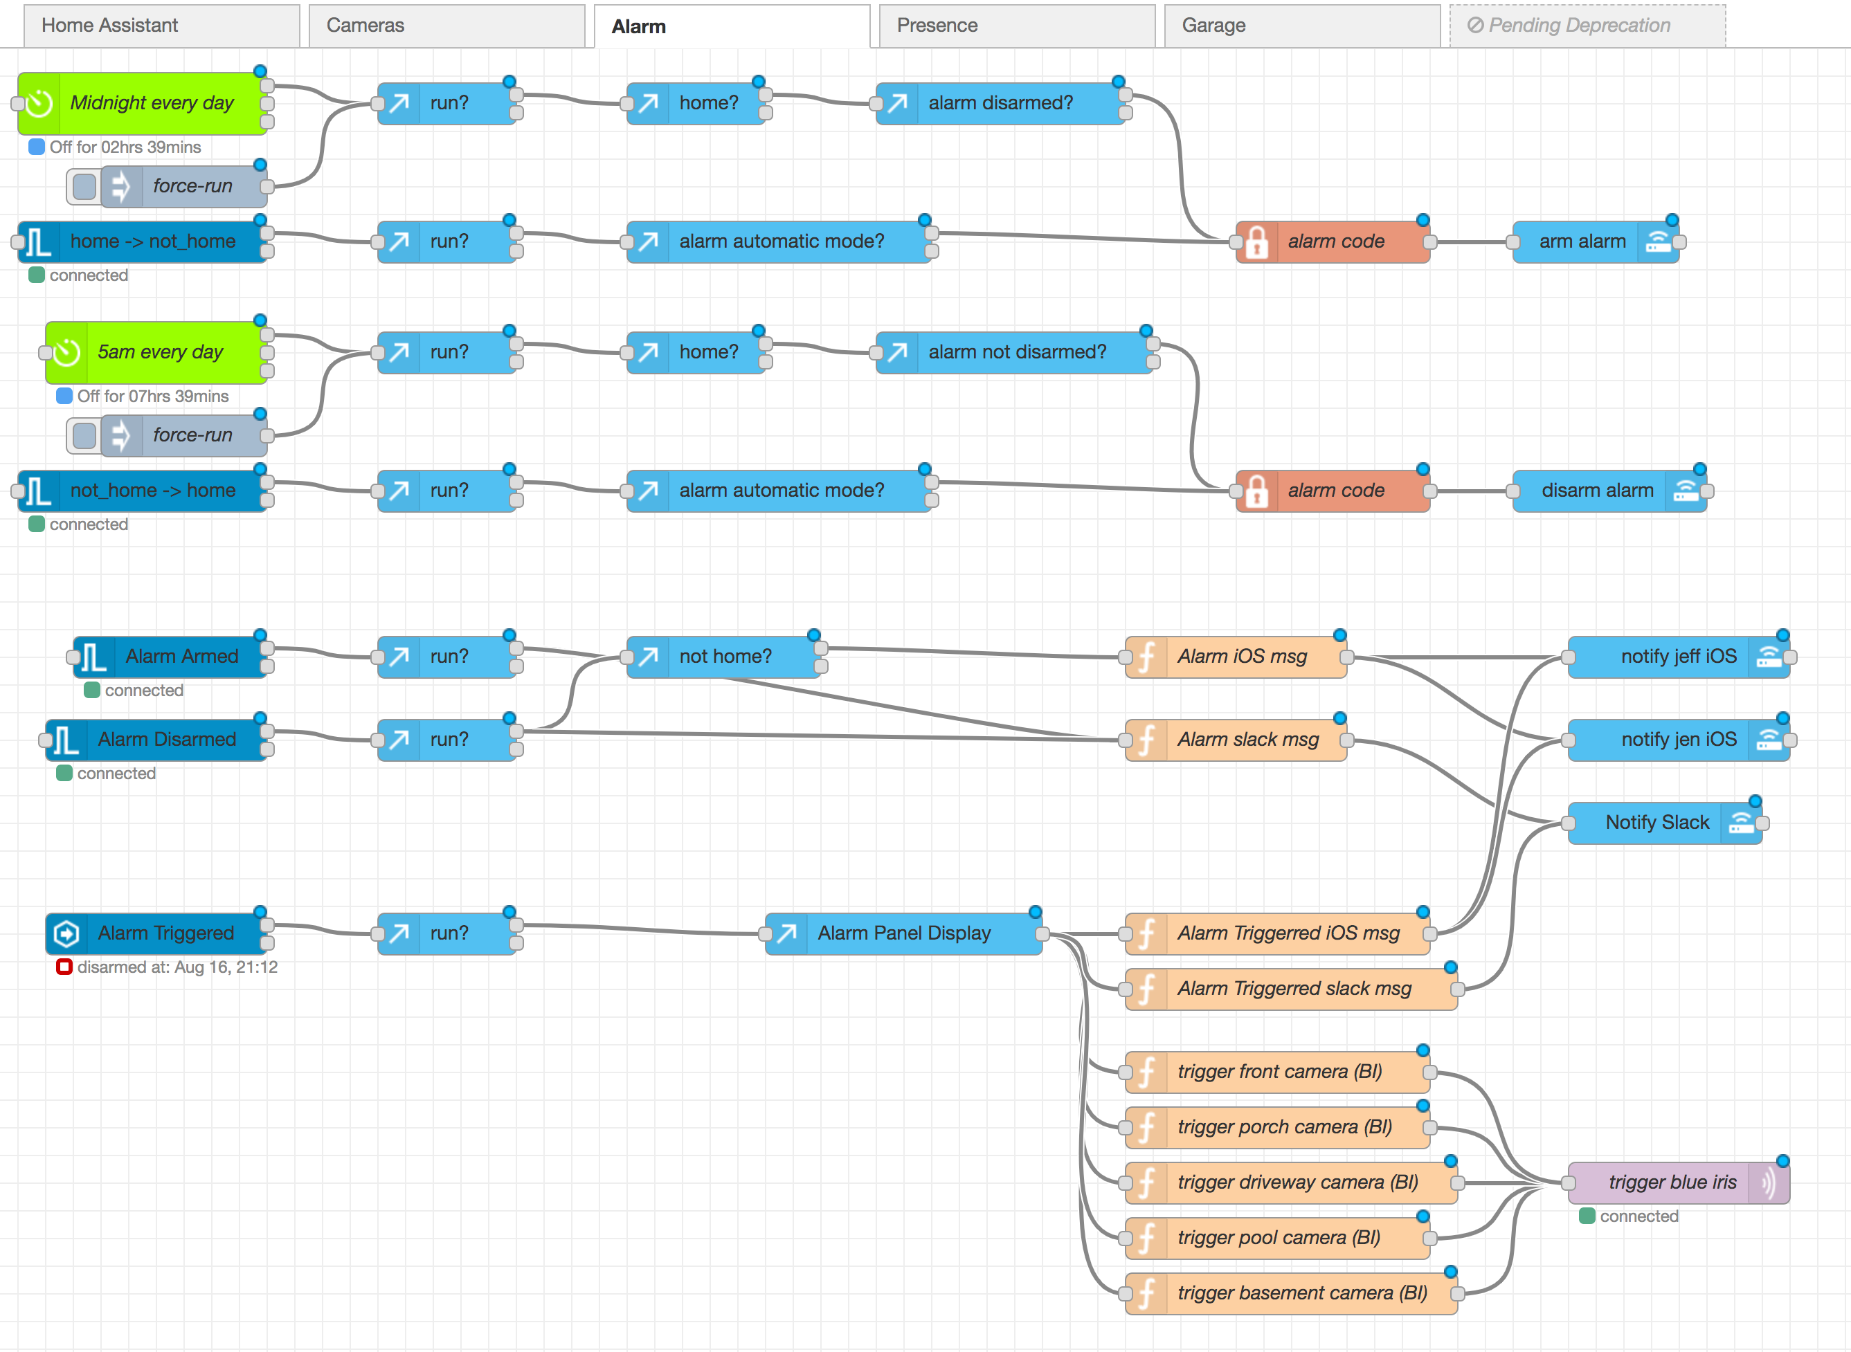
Task: Click the hexagon icon on Alarm Triggered node
Action: pyautogui.click(x=67, y=934)
